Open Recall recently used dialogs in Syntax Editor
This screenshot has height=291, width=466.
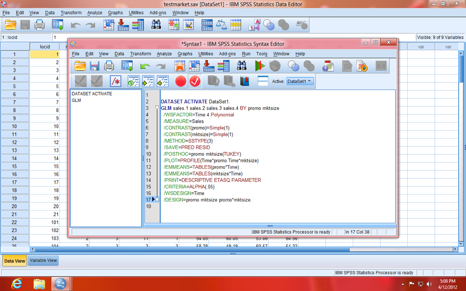[x=127, y=66]
